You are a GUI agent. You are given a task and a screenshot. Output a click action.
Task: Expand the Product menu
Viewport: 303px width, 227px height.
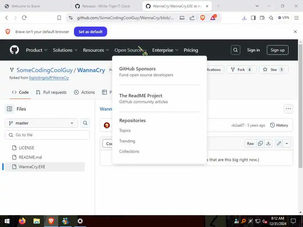(37, 50)
